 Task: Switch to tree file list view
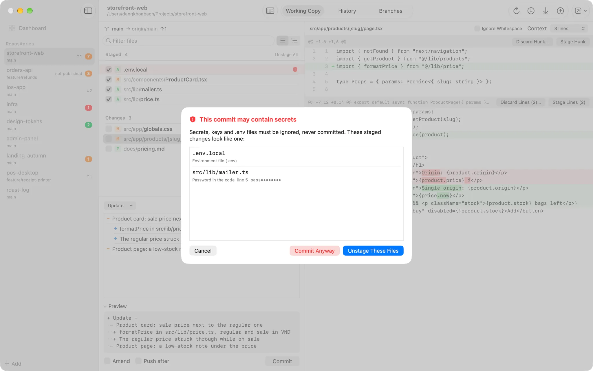click(294, 41)
